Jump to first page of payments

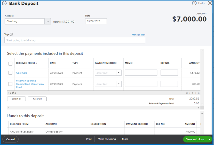[187, 93]
